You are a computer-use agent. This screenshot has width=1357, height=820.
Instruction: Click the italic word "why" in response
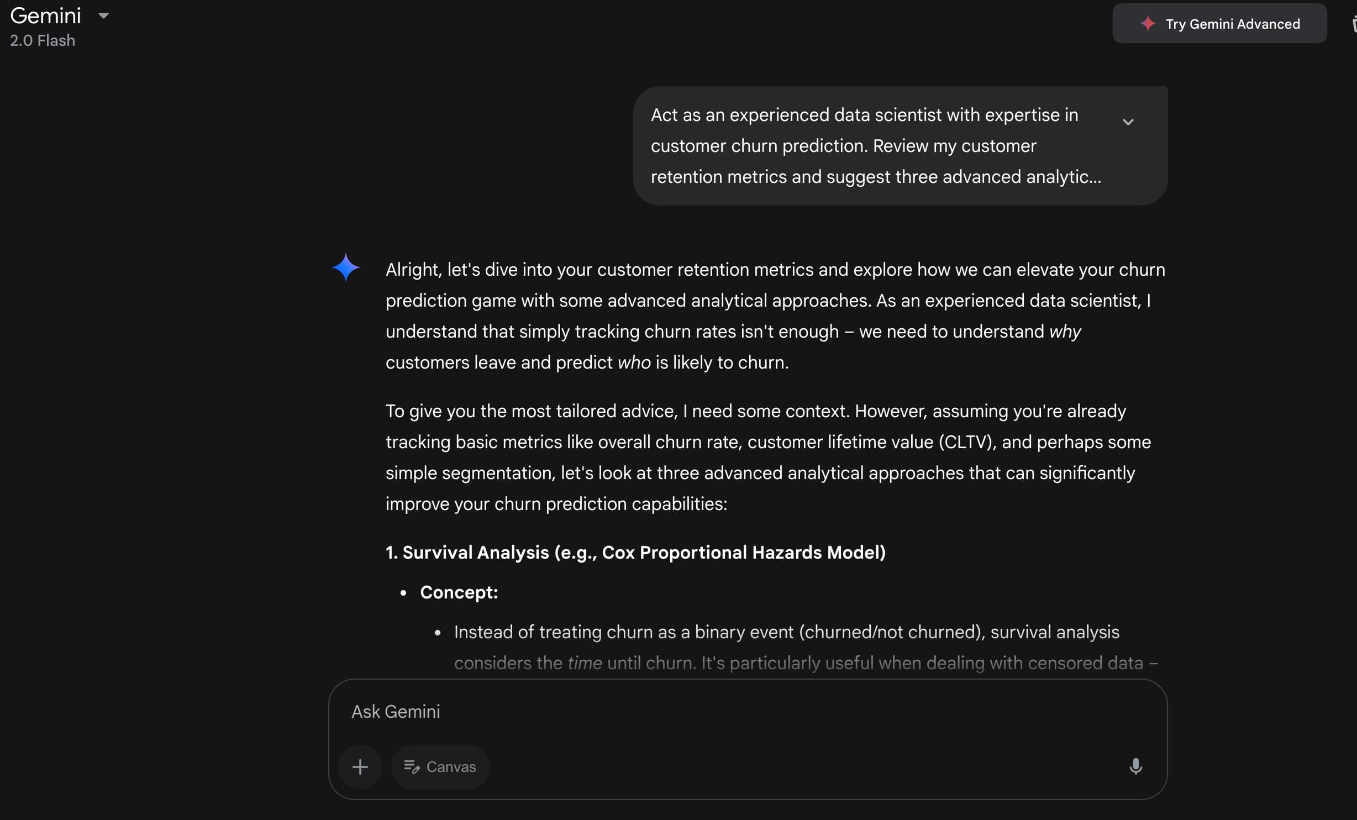point(1065,332)
